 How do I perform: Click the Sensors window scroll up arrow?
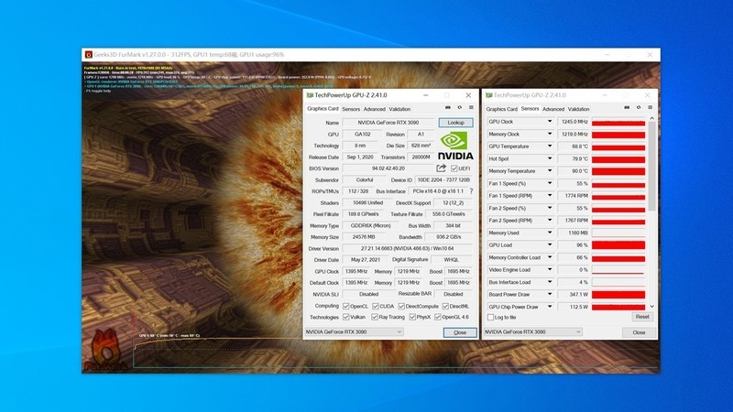(x=651, y=119)
